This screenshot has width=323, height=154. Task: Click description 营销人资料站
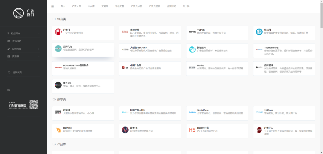pos(70,69)
